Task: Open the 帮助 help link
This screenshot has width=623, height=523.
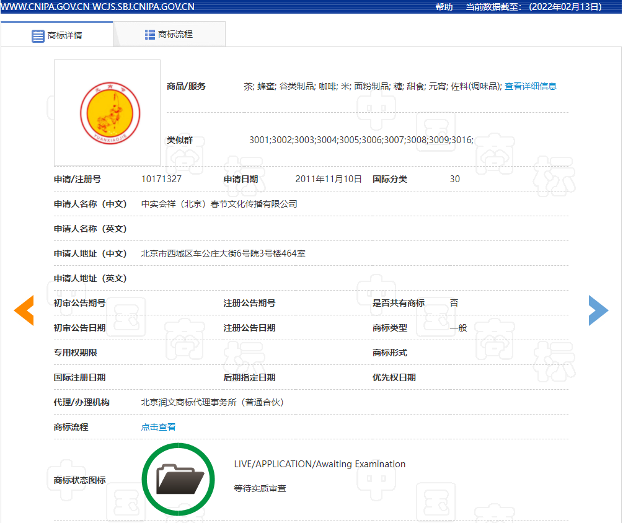Action: (444, 7)
